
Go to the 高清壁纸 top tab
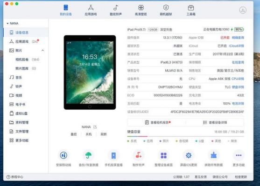141,10
